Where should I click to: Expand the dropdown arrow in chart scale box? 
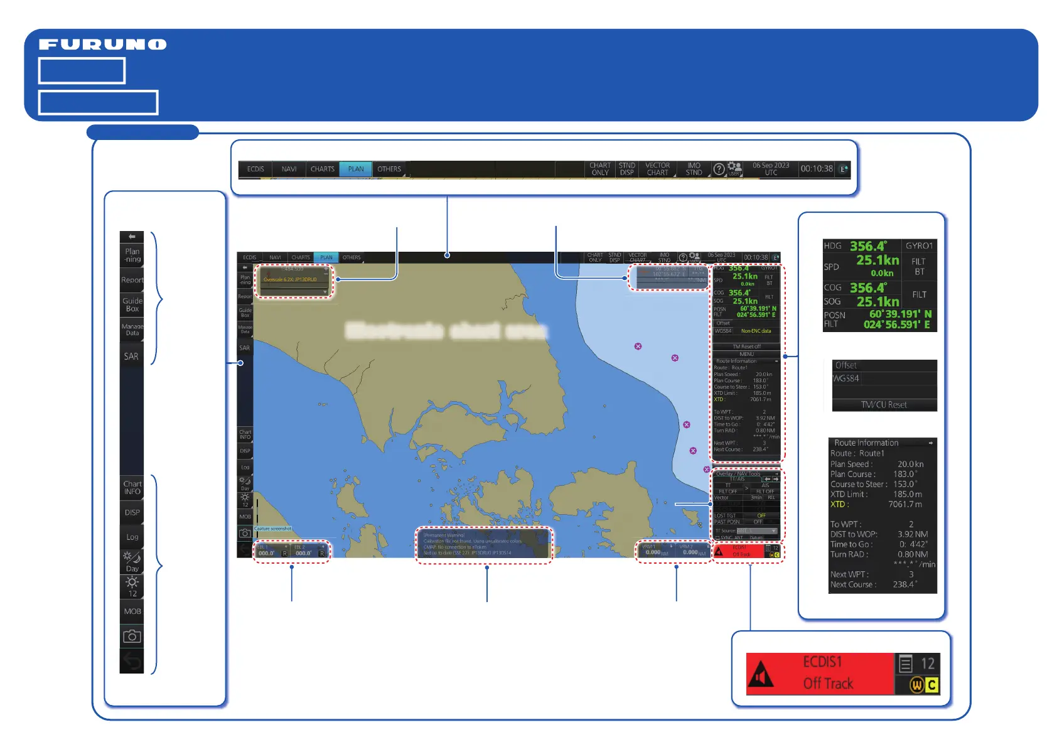(325, 291)
